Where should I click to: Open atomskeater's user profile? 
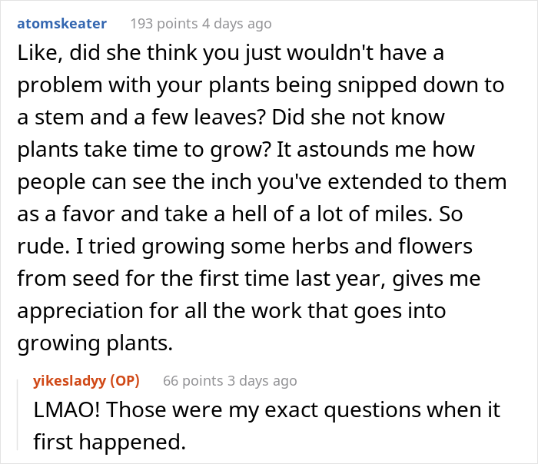pos(61,24)
